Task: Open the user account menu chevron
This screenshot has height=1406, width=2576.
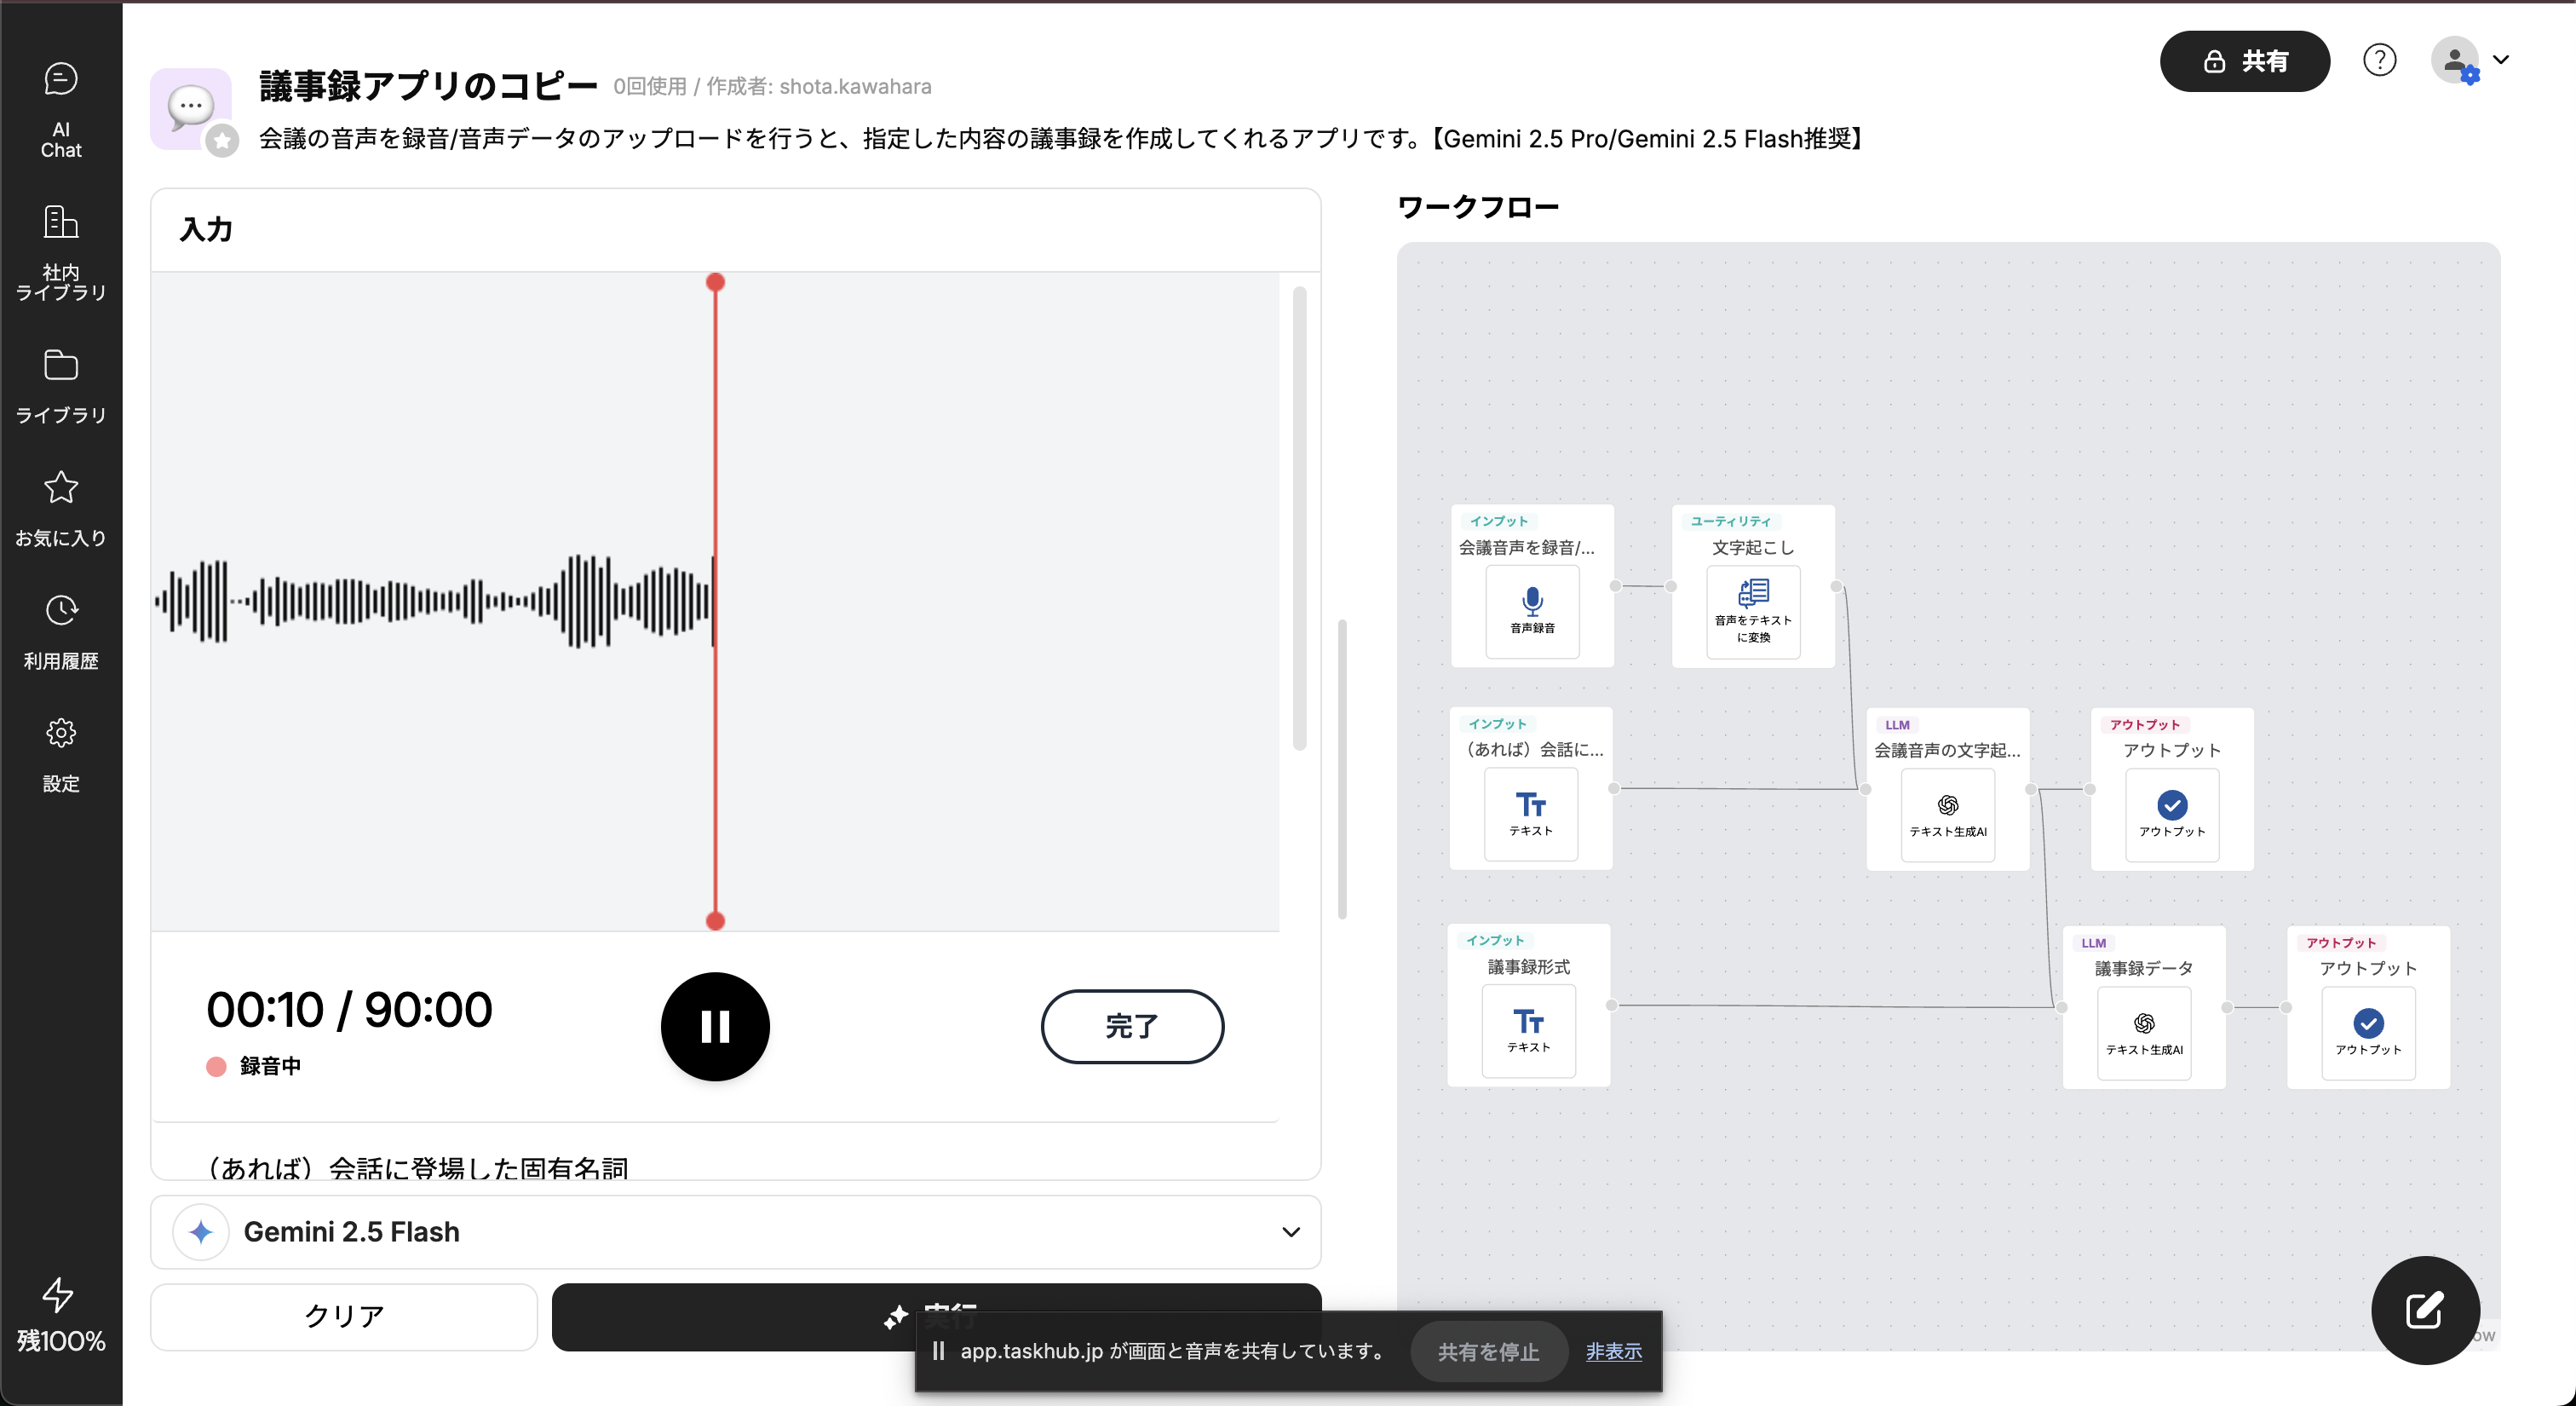Action: (x=2501, y=60)
